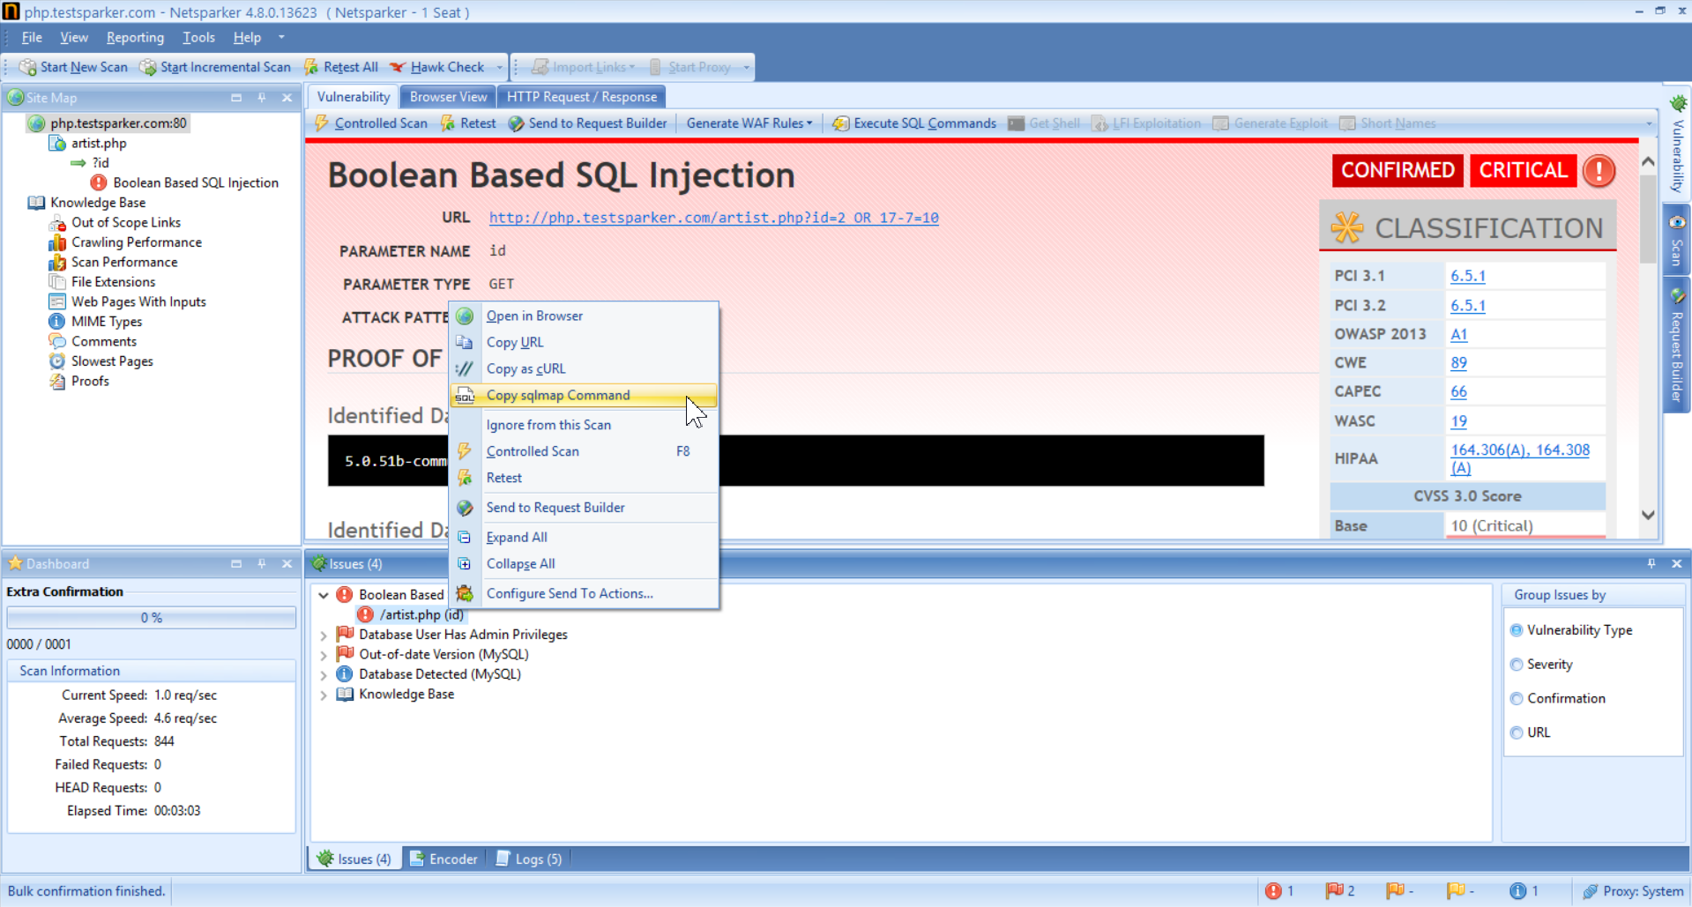Screen dimensions: 1692x907
Task: Open the PCI 3.1 reference 6.5.1 link
Action: pyautogui.click(x=1467, y=275)
